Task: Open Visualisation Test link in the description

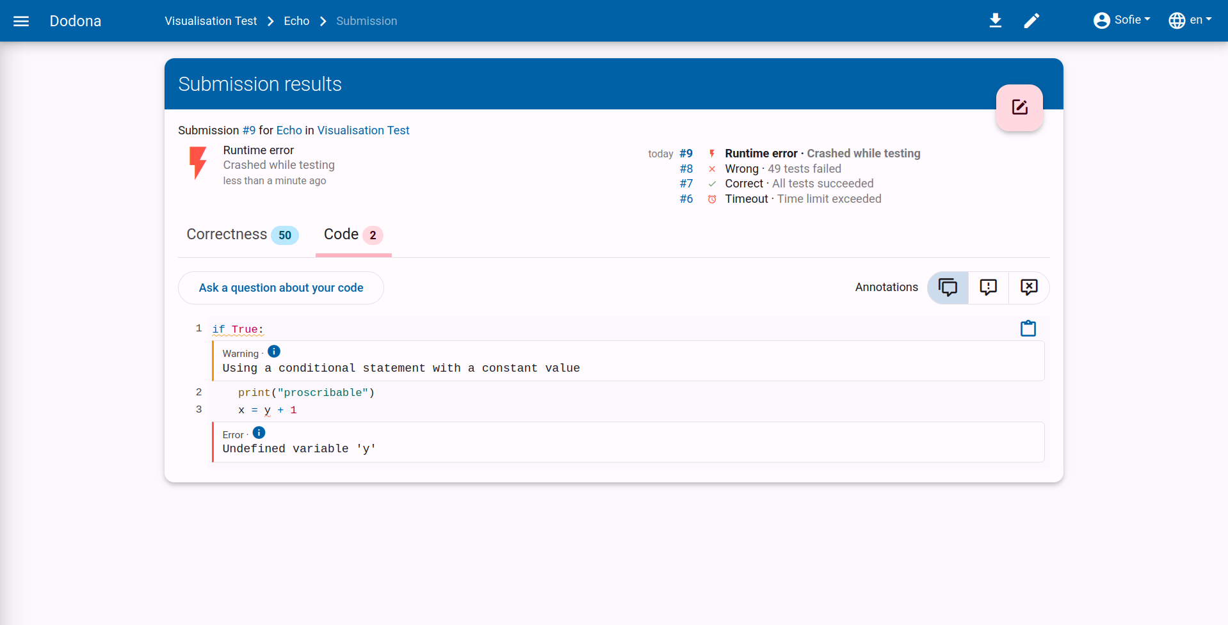Action: 363,131
